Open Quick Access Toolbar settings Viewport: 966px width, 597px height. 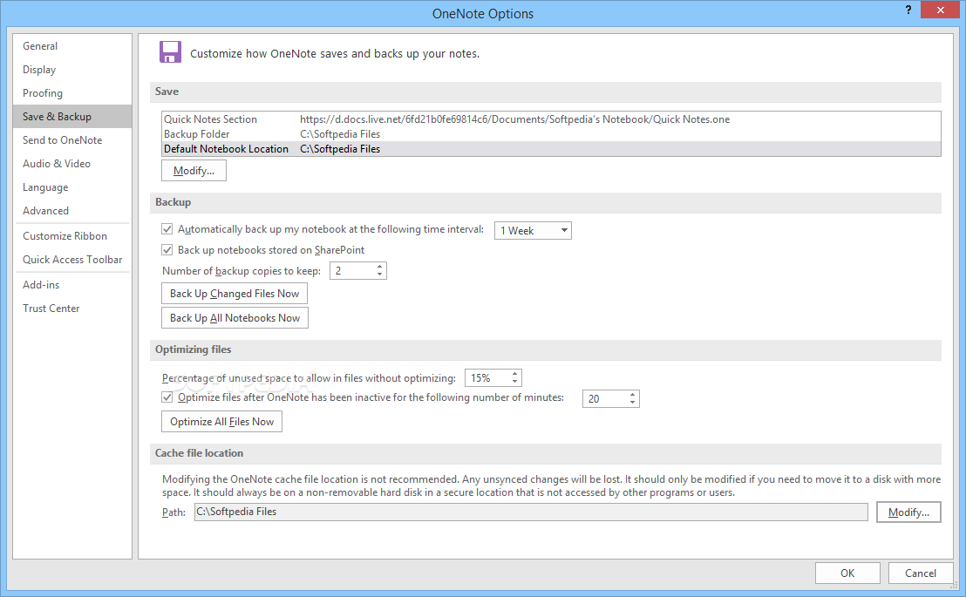click(72, 260)
